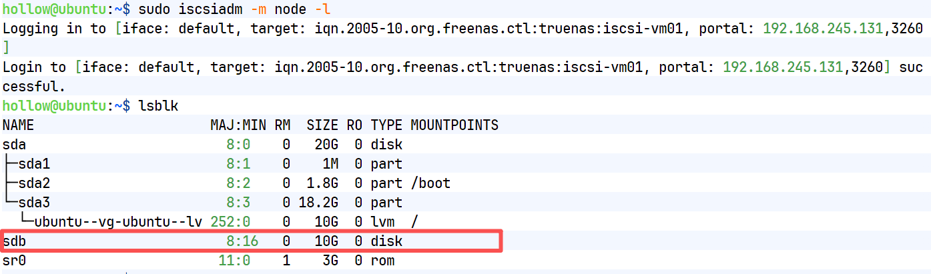Click the TYPE column header
This screenshot has width=931, height=274.
pos(386,125)
